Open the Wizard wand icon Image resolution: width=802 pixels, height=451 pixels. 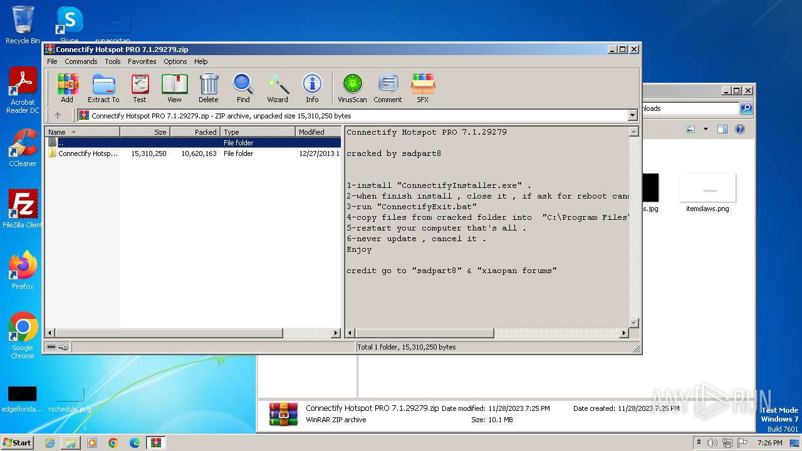278,88
